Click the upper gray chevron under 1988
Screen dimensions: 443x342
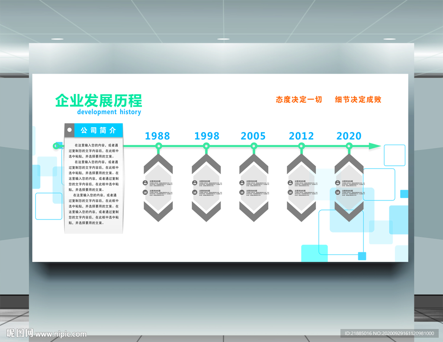pyautogui.click(x=158, y=164)
